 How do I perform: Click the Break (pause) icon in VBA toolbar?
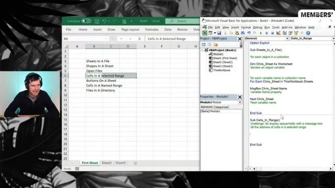pyautogui.click(x=266, y=33)
